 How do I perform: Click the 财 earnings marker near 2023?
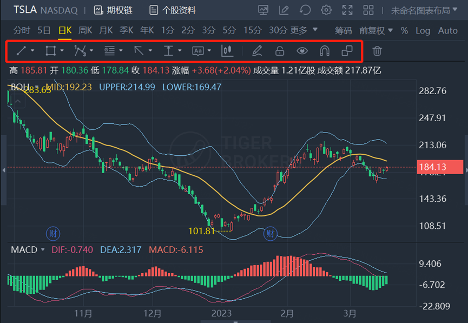point(270,234)
